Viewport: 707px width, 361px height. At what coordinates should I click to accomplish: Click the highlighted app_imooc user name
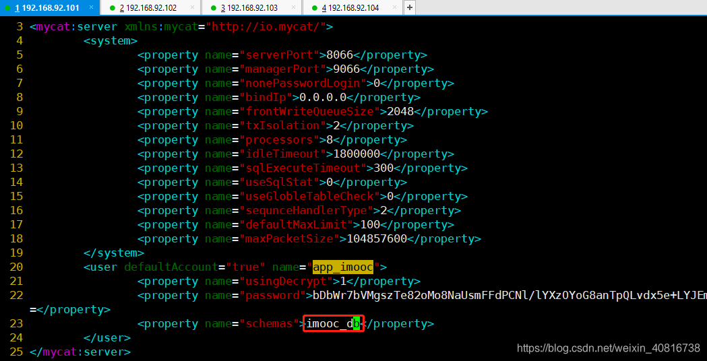[342, 267]
